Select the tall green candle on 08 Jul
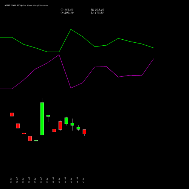The image size is (189, 189). (42, 119)
